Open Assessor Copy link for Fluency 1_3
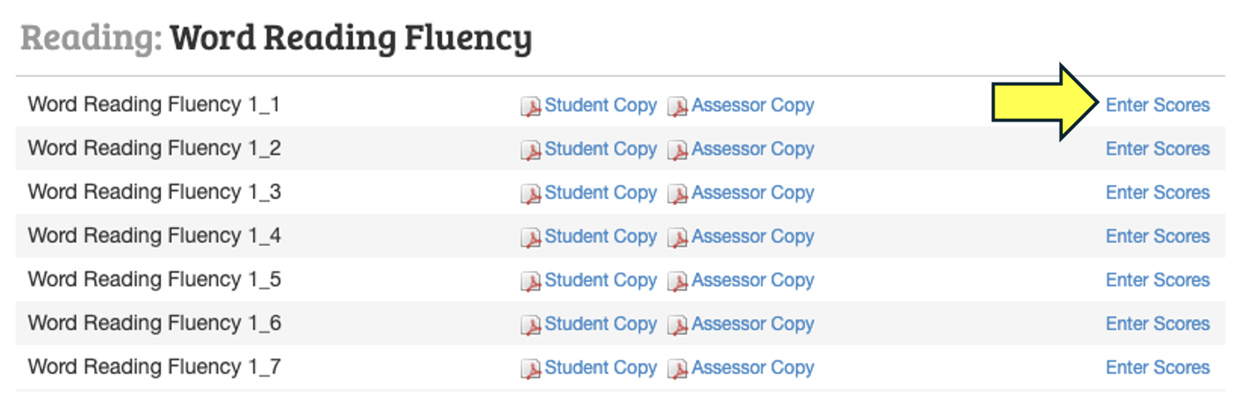1245x415 pixels. point(752,193)
